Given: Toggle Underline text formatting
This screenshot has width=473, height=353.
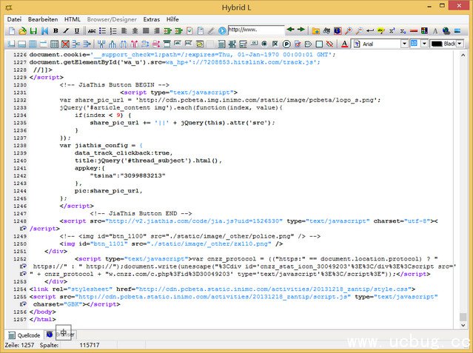Looking at the screenshot, I should coord(78,30).
